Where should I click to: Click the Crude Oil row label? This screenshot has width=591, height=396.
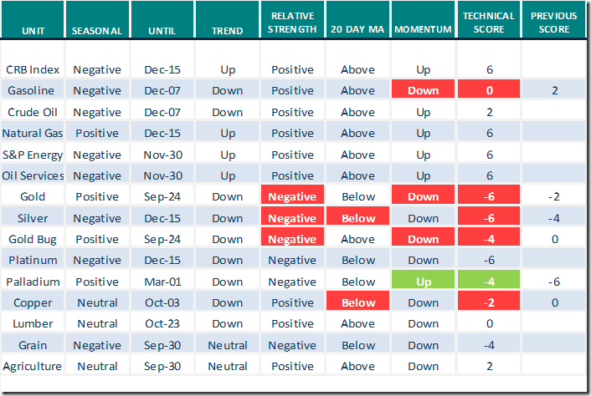[x=32, y=112]
